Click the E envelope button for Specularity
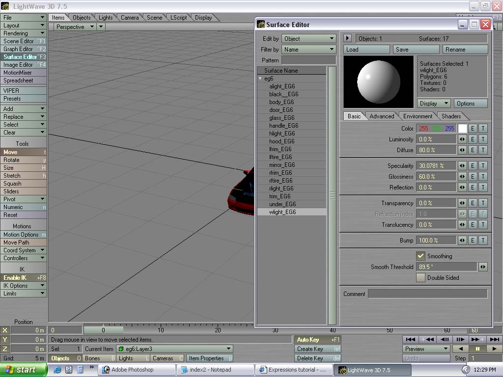This screenshot has width=503, height=377. [x=473, y=166]
